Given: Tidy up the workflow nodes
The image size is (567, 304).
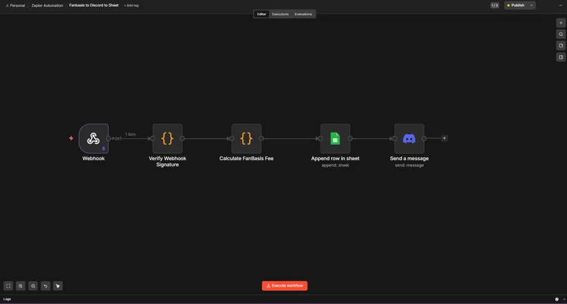Looking at the screenshot, I should point(58,286).
